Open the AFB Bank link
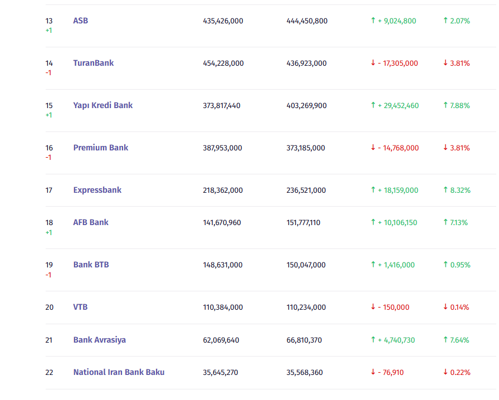 tap(91, 222)
